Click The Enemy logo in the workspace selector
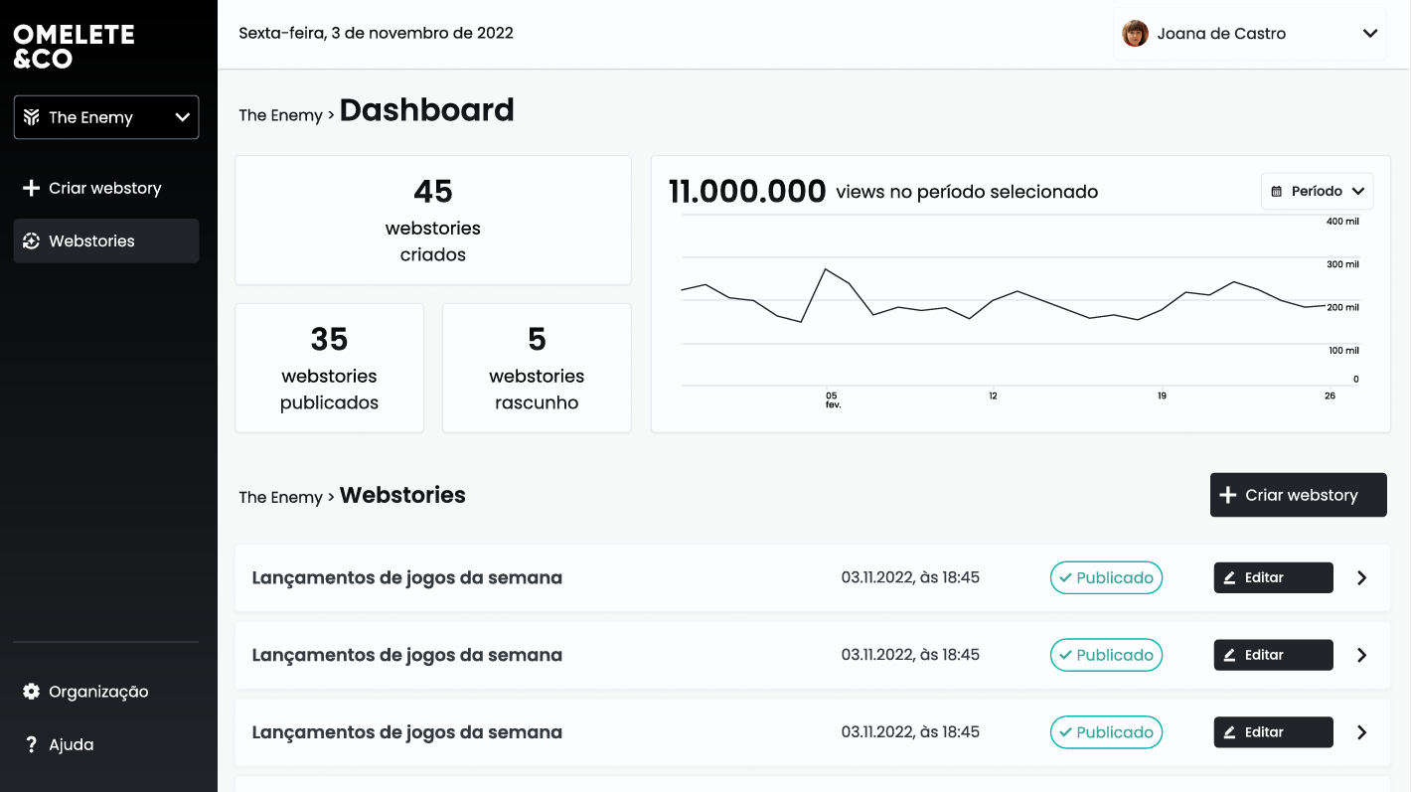1411x792 pixels. click(x=33, y=117)
